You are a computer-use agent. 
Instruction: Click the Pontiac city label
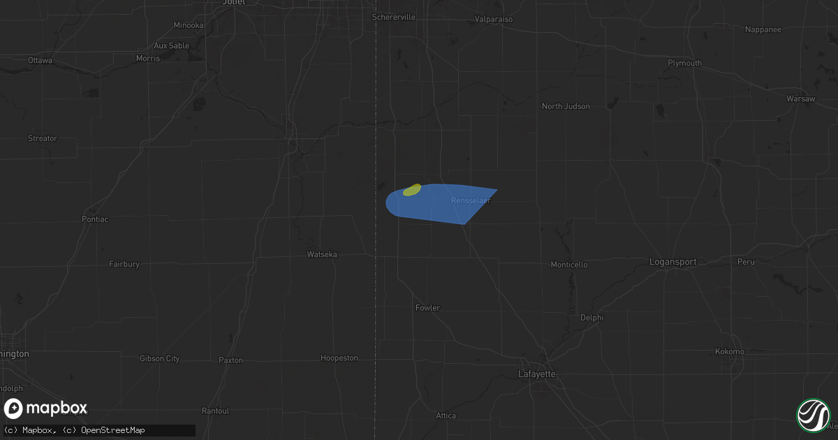pos(95,219)
